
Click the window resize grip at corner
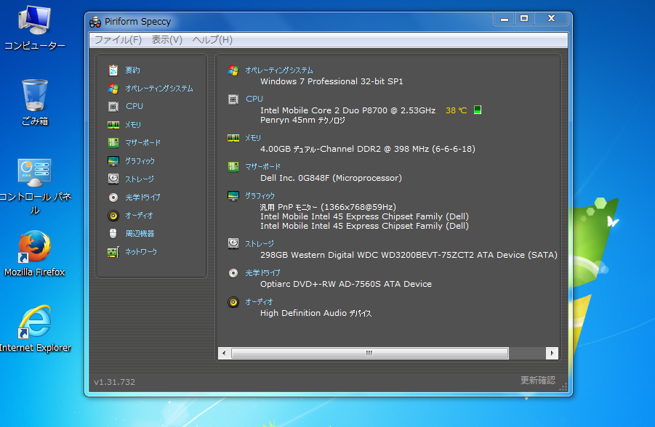[563, 387]
